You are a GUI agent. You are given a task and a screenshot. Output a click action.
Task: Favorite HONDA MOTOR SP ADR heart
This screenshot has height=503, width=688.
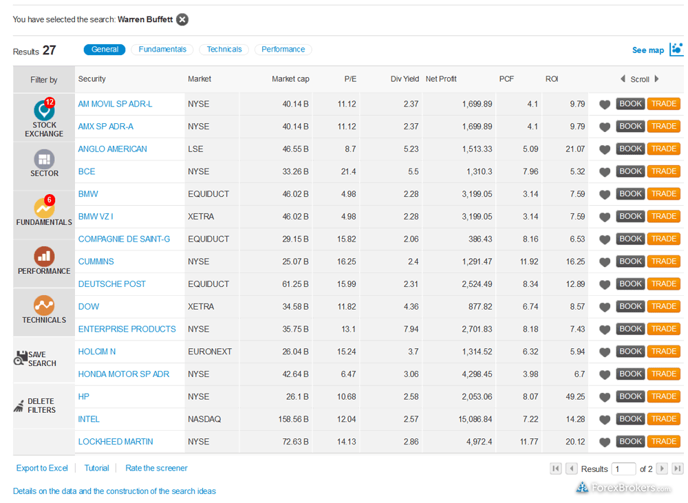tap(605, 374)
